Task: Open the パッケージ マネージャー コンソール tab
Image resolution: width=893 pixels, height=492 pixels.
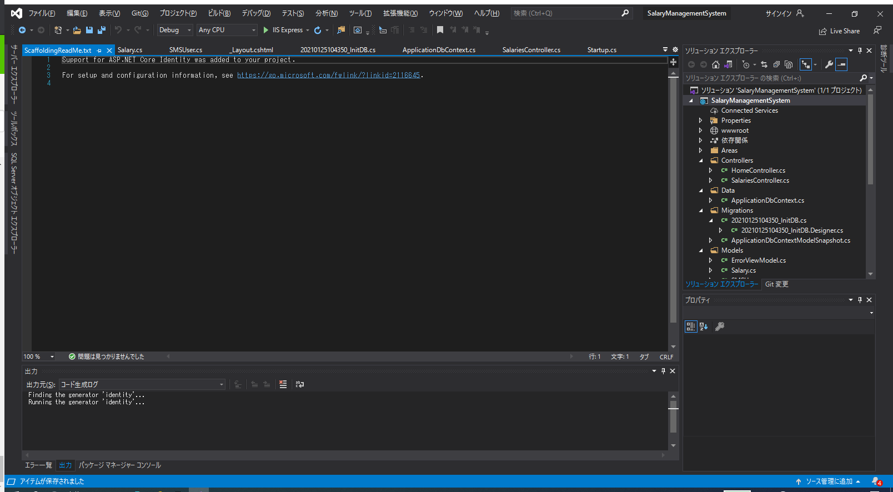Action: pyautogui.click(x=120, y=465)
